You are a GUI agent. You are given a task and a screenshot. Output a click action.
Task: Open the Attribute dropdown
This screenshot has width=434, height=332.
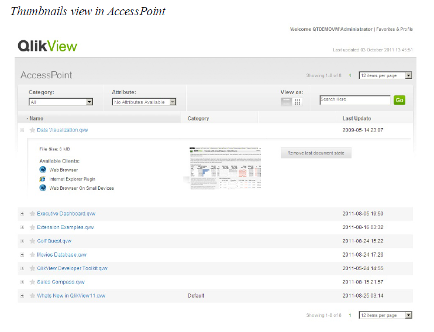point(144,102)
